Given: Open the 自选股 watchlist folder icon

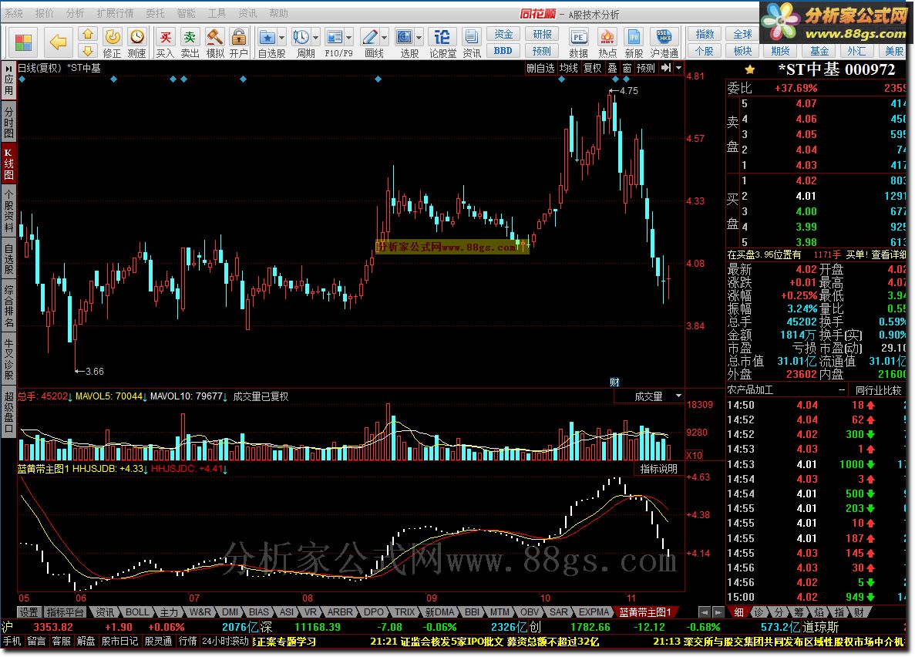Looking at the screenshot, I should pos(267,38).
